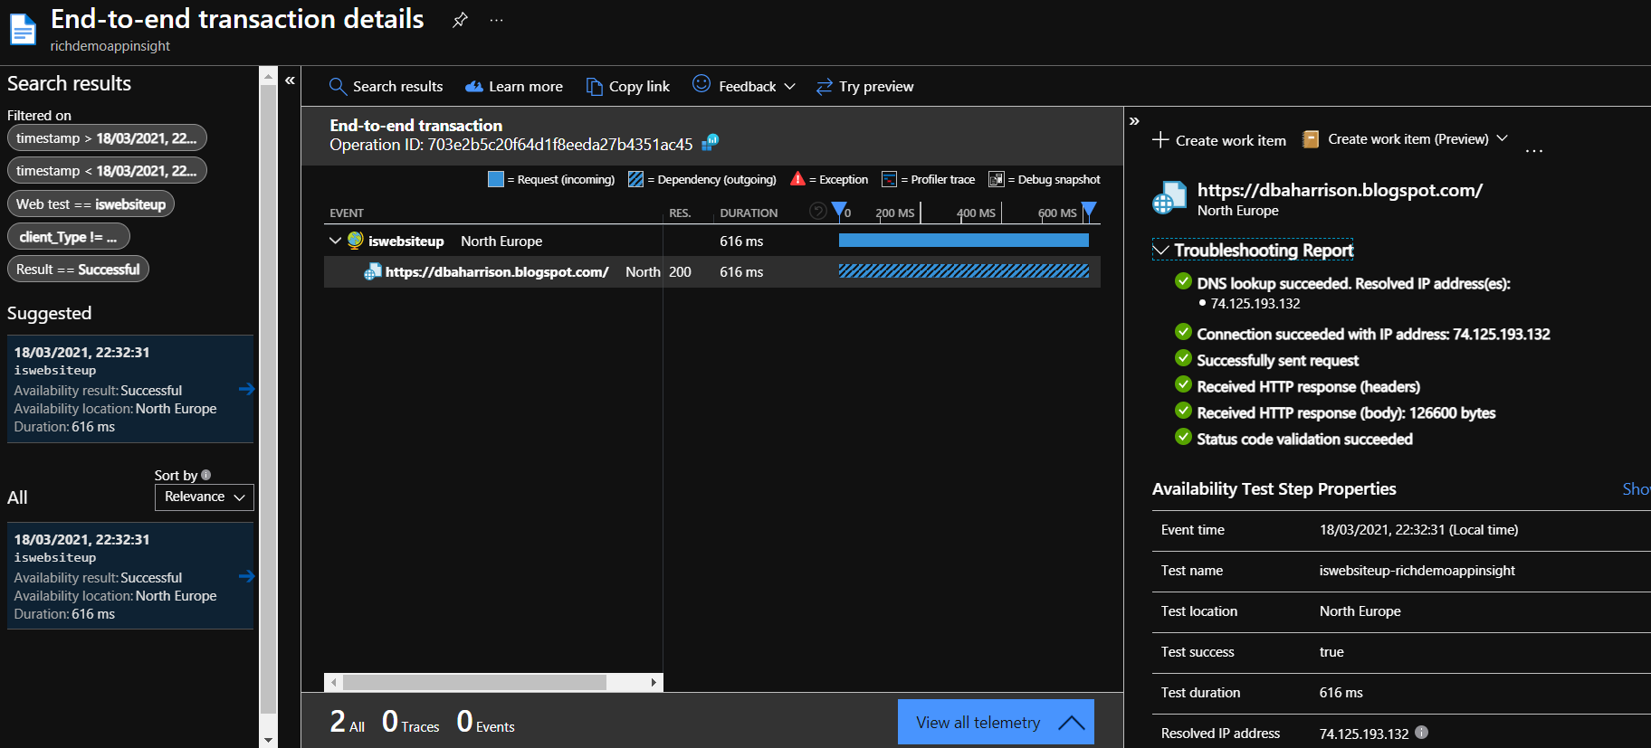Open the more options ellipsis beside the title
The height and width of the screenshot is (748, 1651).
(496, 20)
